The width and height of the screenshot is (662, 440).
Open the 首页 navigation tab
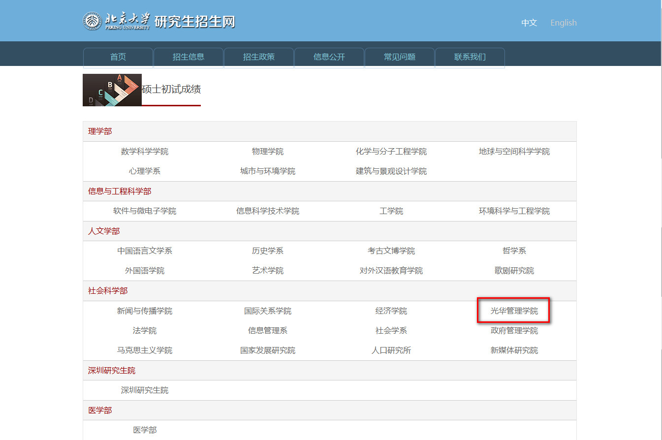click(x=118, y=57)
